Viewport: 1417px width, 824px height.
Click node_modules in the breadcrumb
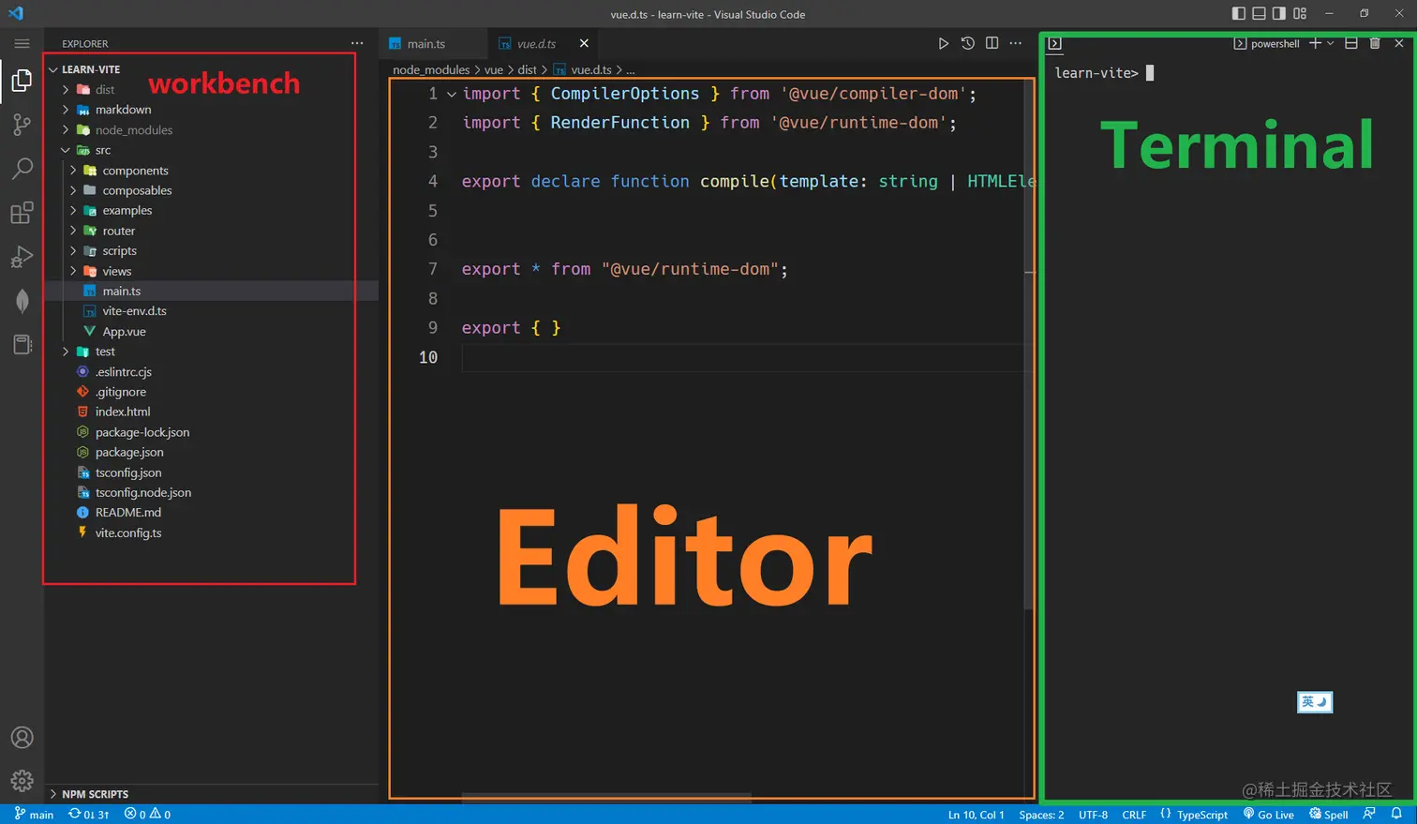[431, 69]
